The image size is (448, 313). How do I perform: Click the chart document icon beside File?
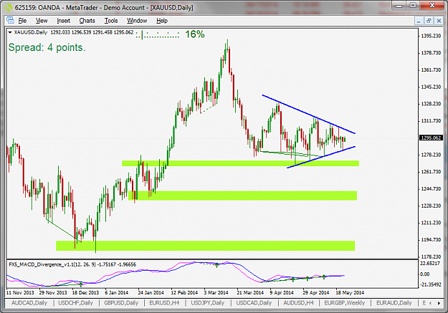point(10,21)
